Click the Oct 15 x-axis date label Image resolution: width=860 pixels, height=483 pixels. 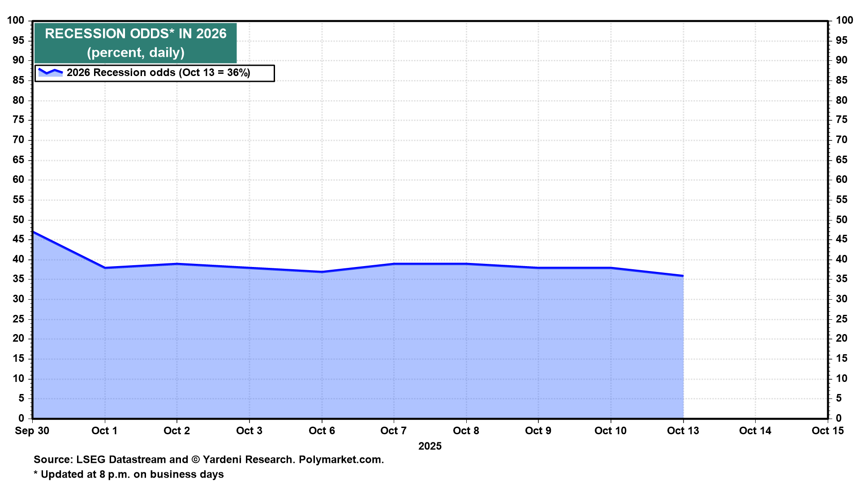point(827,431)
